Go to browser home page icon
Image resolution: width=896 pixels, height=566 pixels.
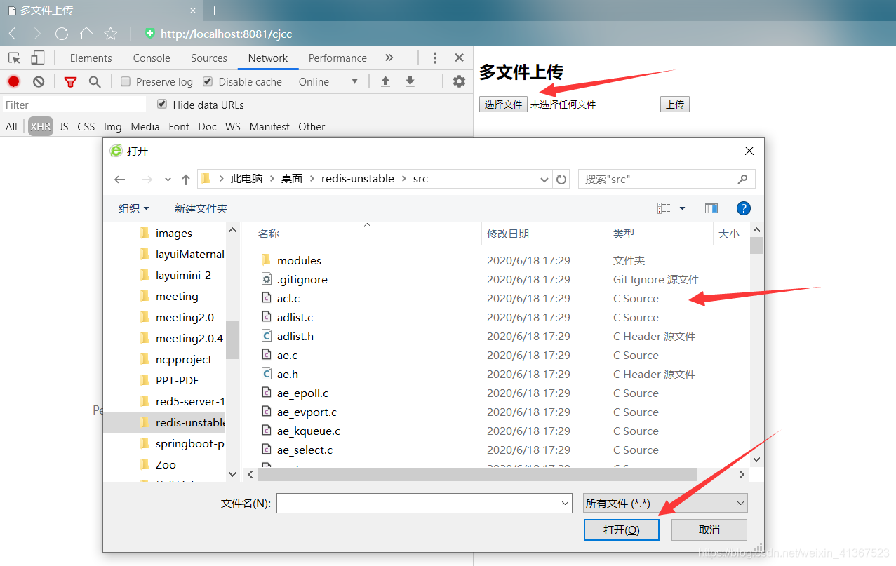tap(86, 34)
